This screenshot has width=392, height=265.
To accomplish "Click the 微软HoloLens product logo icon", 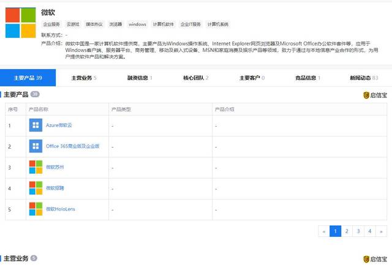I will (36, 209).
